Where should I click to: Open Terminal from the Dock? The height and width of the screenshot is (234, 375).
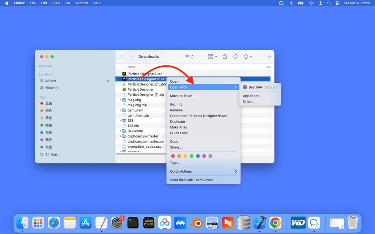click(x=133, y=223)
